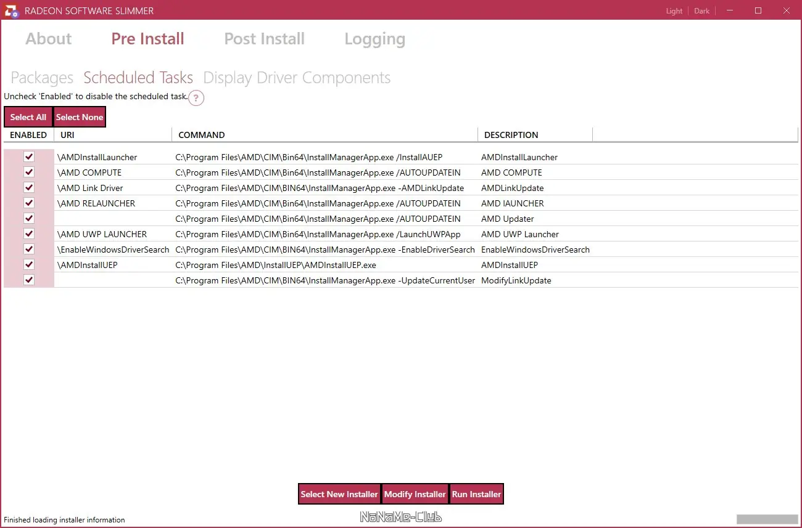The height and width of the screenshot is (528, 802).
Task: Click the Radeon Software Slimmer app icon
Action: pos(11,10)
